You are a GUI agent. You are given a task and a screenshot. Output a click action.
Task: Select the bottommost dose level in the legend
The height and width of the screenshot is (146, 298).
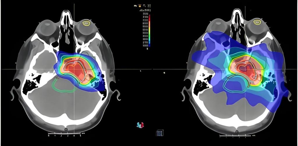(x=146, y=45)
